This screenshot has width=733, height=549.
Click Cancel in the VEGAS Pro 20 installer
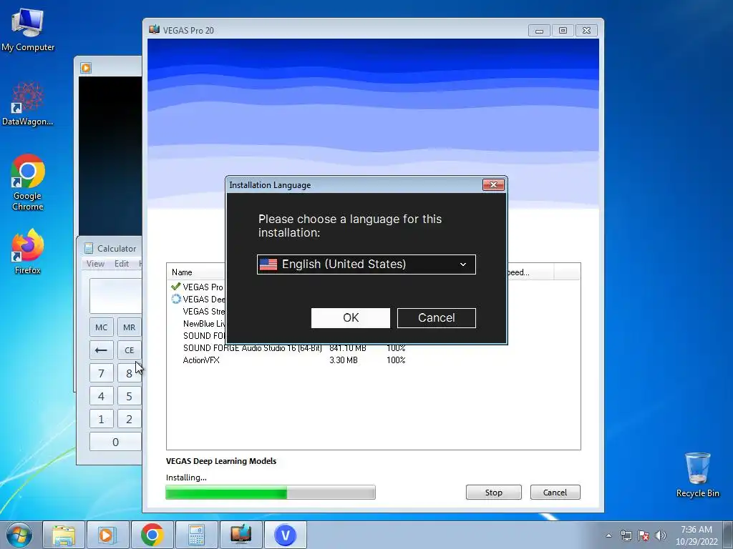[555, 493]
